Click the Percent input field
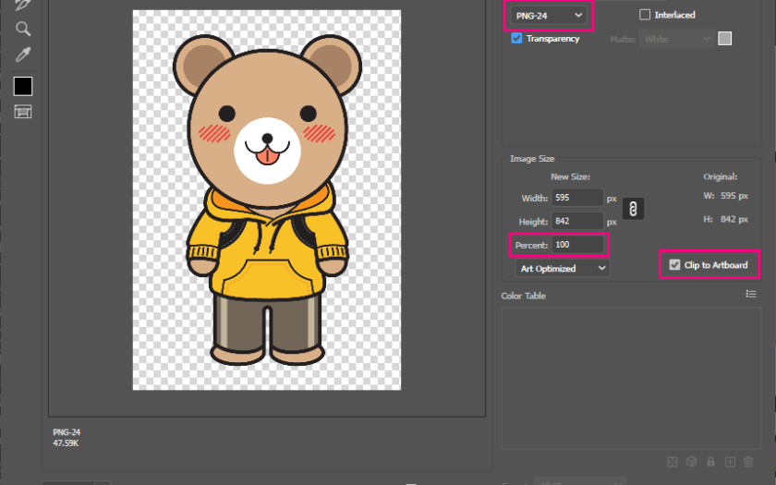Image resolution: width=776 pixels, height=485 pixels. pyautogui.click(x=577, y=245)
